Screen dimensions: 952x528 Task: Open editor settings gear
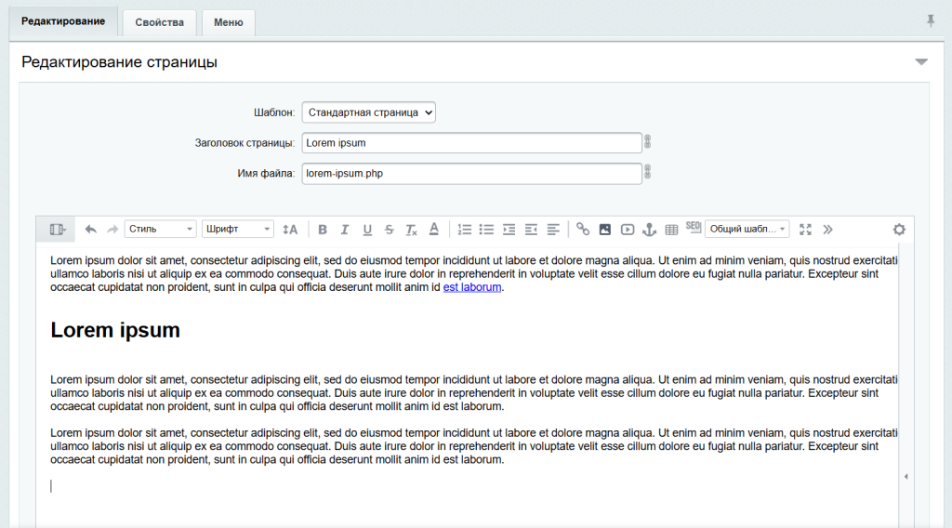(x=899, y=230)
